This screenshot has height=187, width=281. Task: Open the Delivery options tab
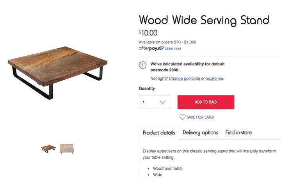coord(200,132)
